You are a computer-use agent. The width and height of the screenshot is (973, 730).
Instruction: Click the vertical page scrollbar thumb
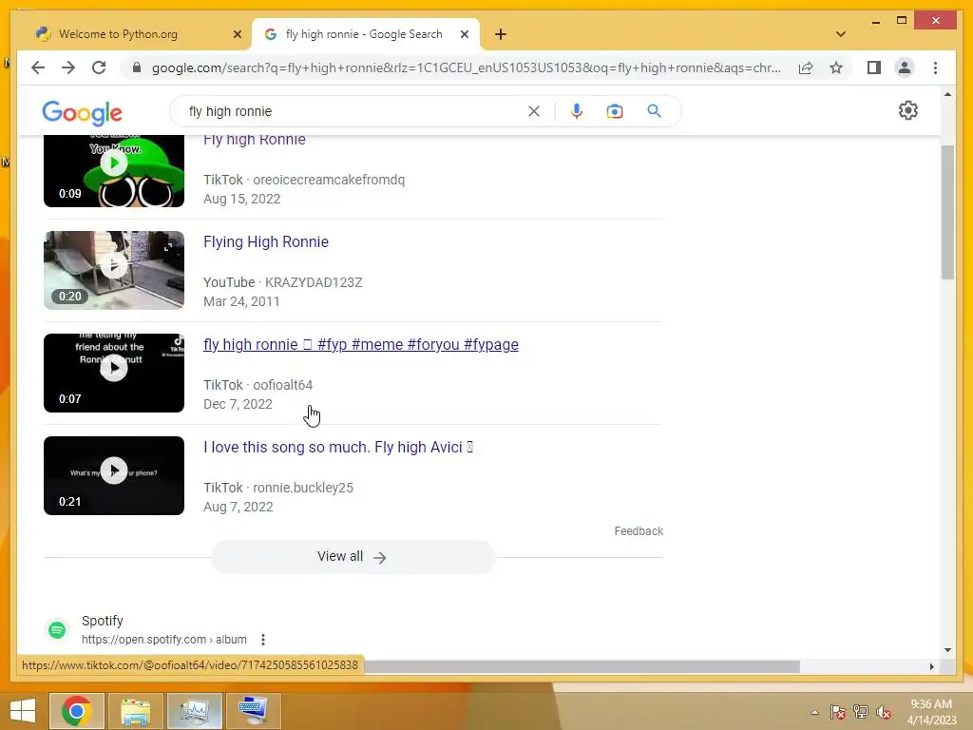tap(947, 212)
